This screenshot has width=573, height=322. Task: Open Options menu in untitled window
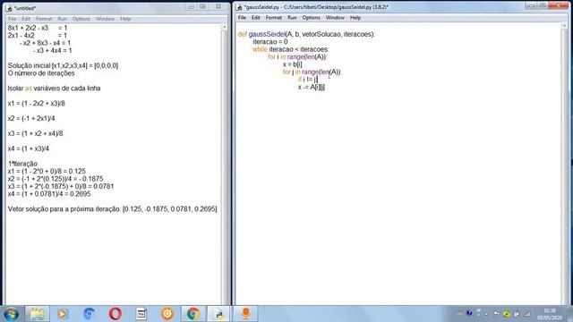(x=81, y=19)
